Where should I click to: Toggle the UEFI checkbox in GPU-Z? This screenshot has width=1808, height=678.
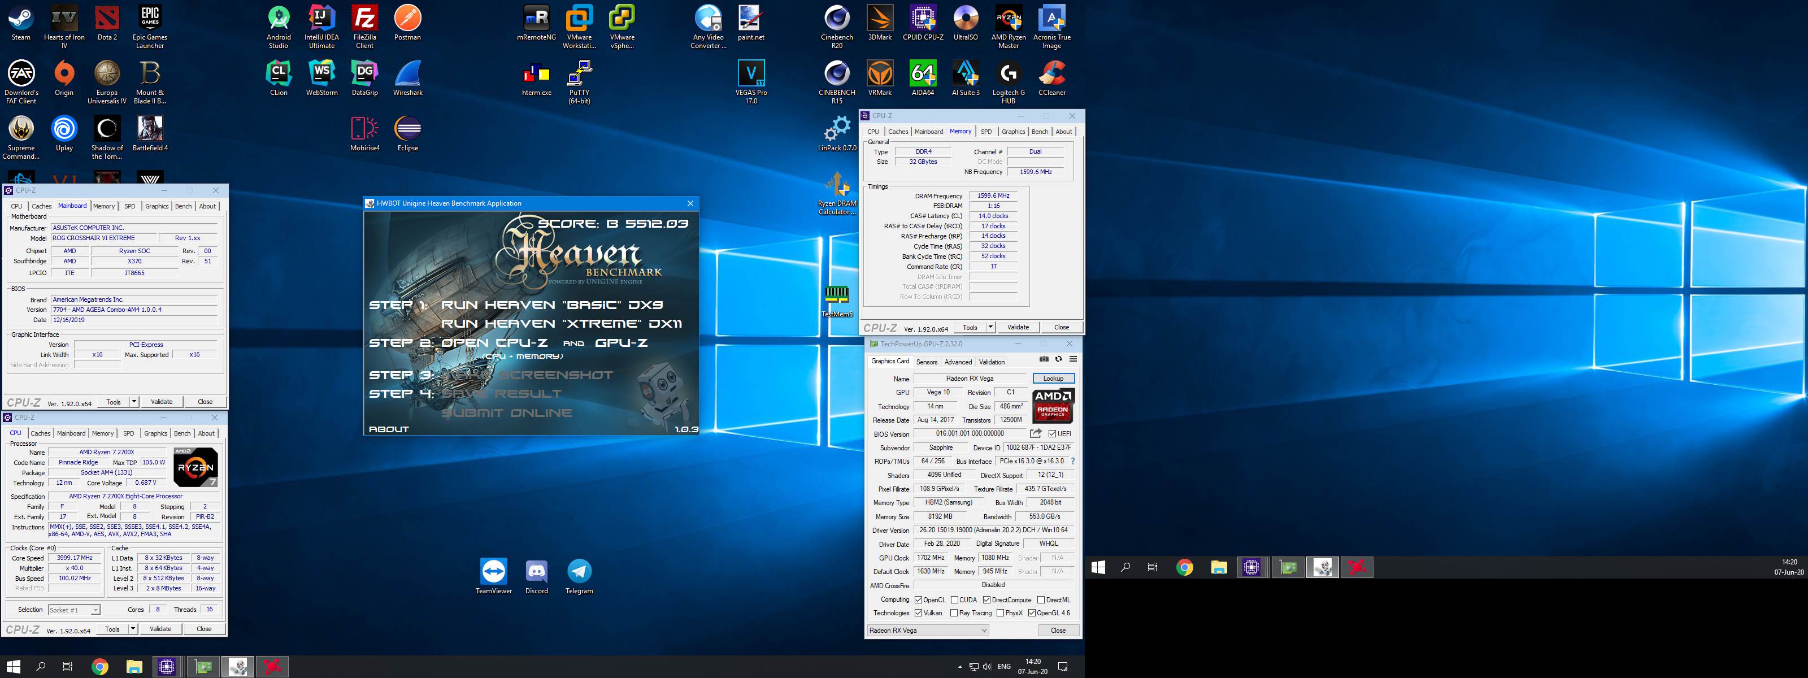click(1052, 434)
